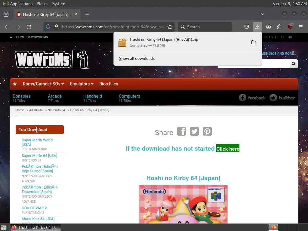
Task: Click the clock in top panel
Action: click(289, 4)
